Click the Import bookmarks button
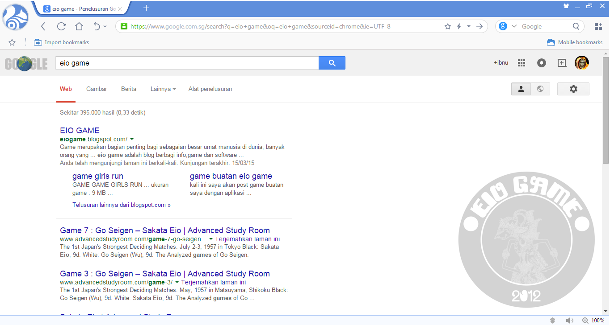Image resolution: width=610 pixels, height=325 pixels. [x=62, y=42]
